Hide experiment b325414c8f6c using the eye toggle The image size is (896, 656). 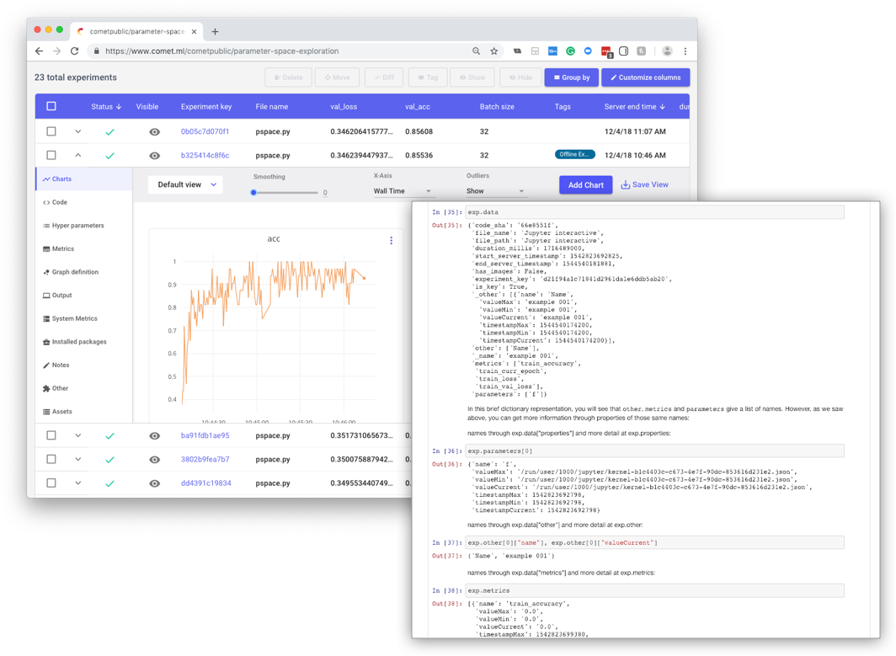tap(154, 155)
